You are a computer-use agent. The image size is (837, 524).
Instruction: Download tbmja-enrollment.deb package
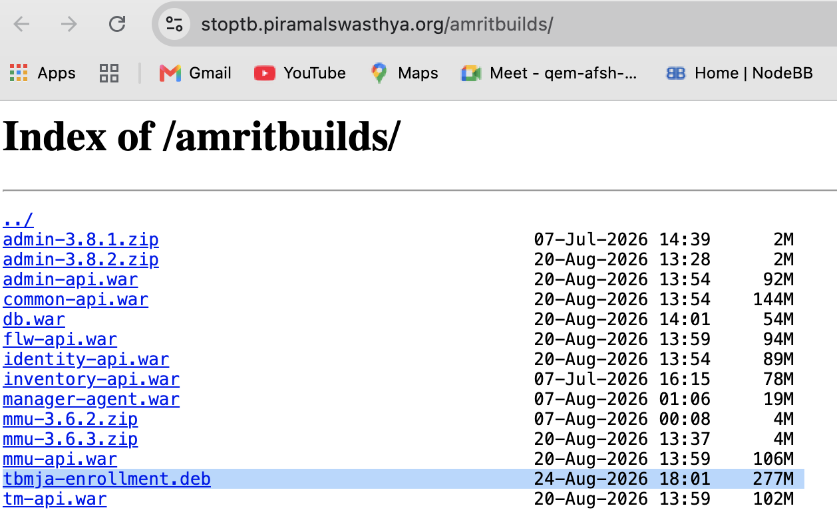(x=106, y=479)
